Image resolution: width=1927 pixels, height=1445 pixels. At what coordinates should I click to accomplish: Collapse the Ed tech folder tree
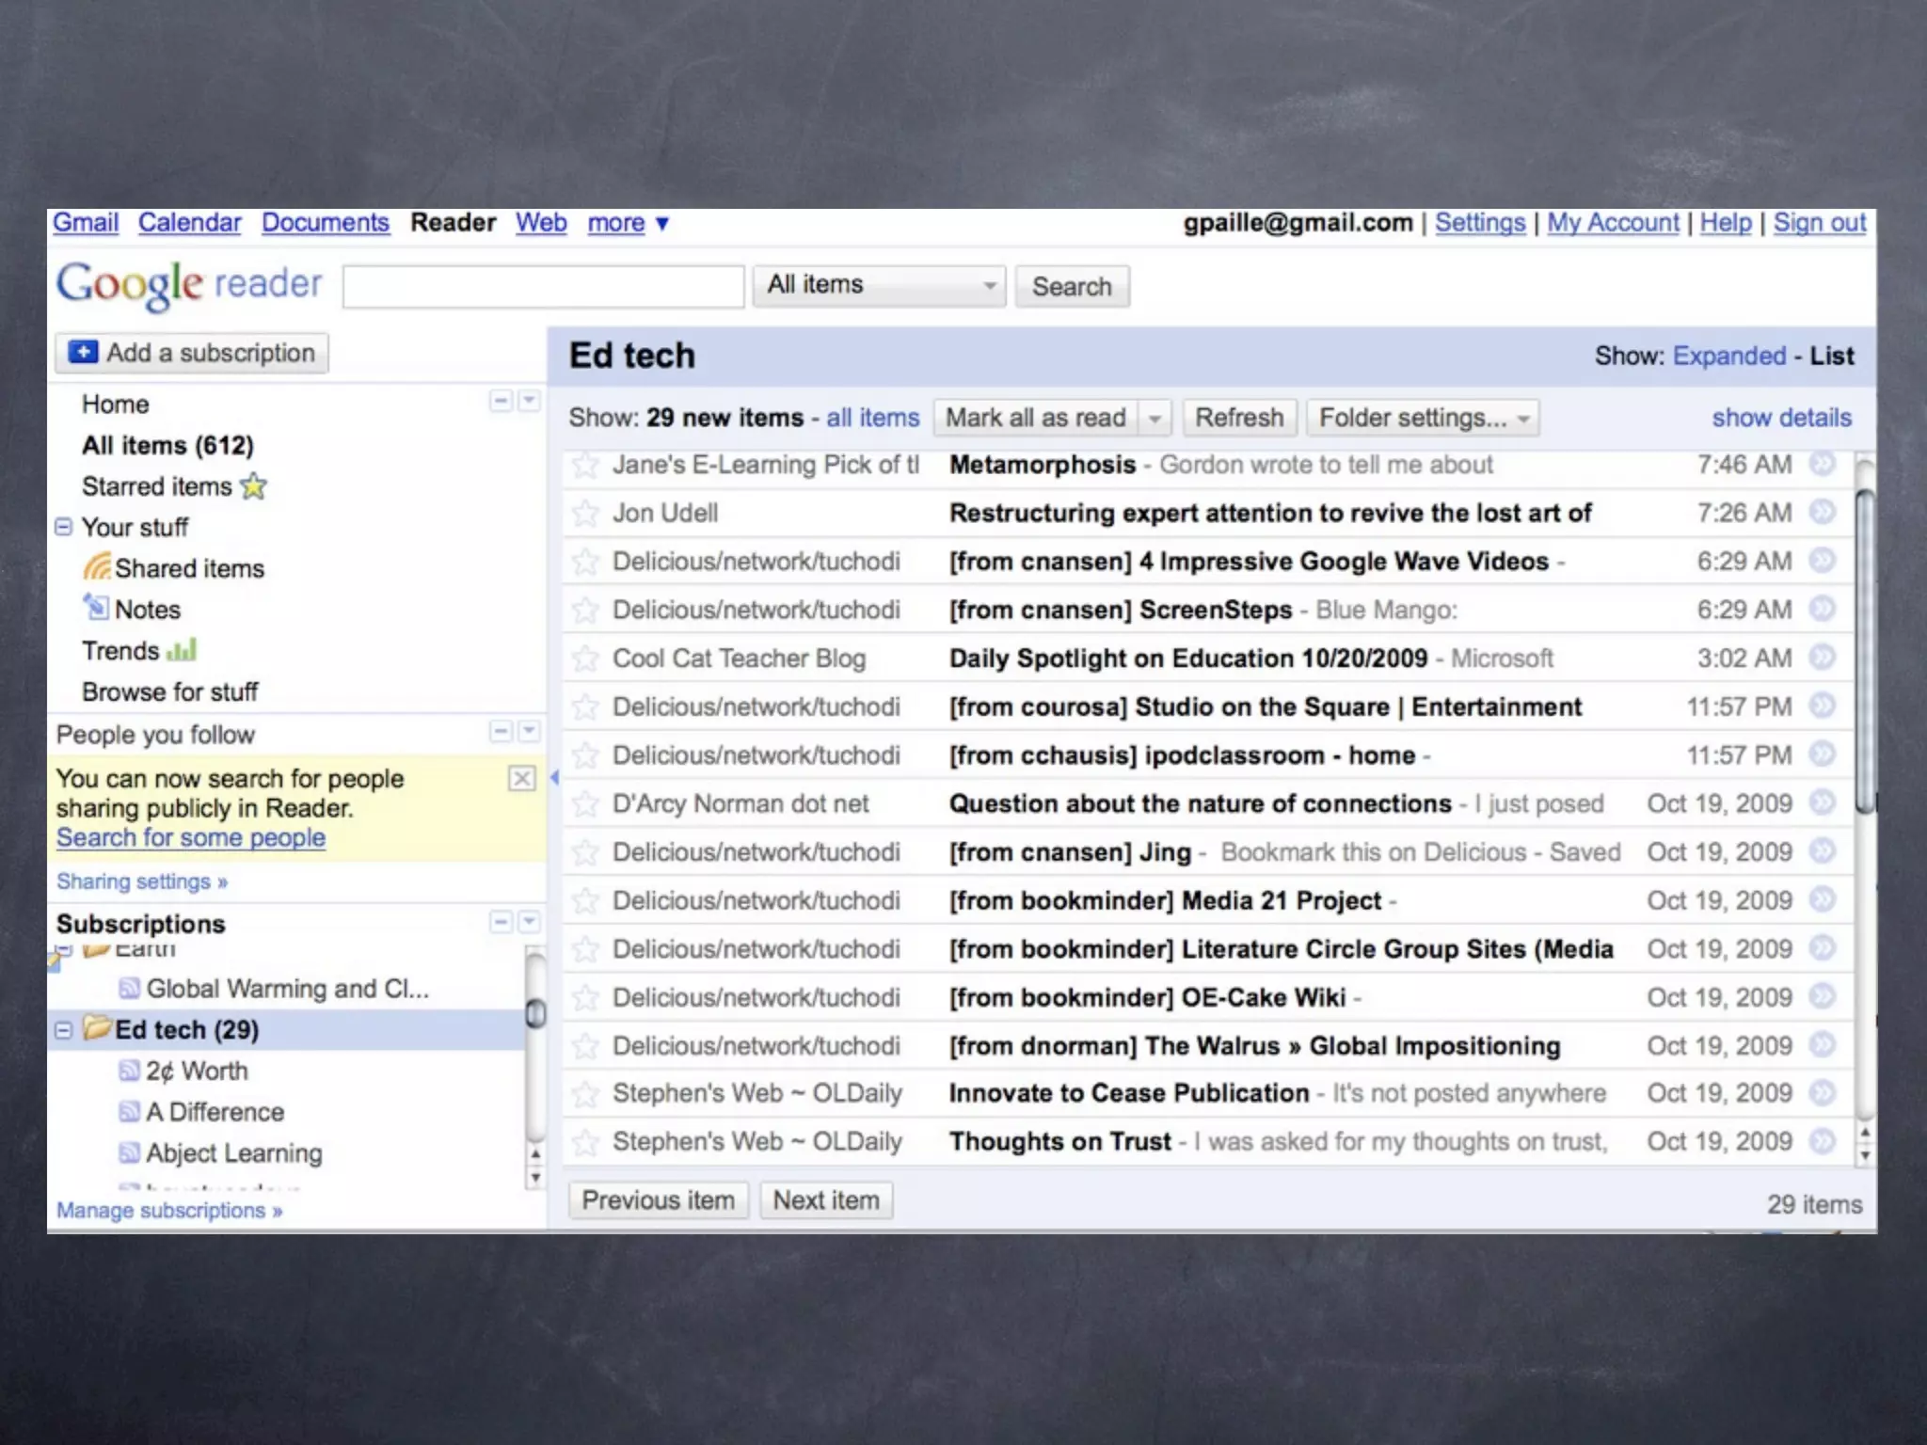(x=63, y=1030)
